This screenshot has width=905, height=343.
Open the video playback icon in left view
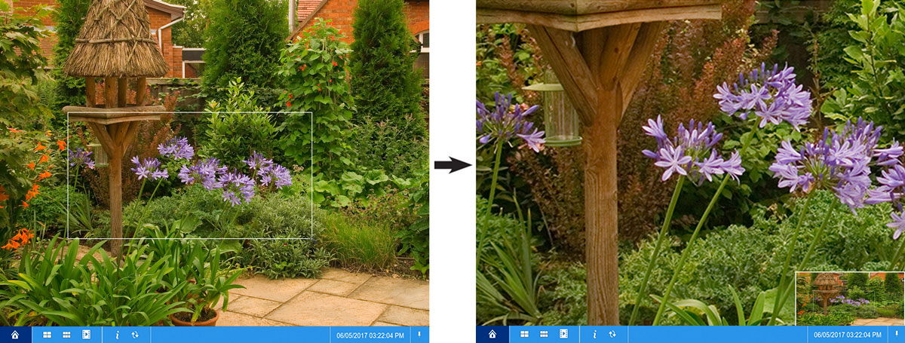click(x=86, y=334)
